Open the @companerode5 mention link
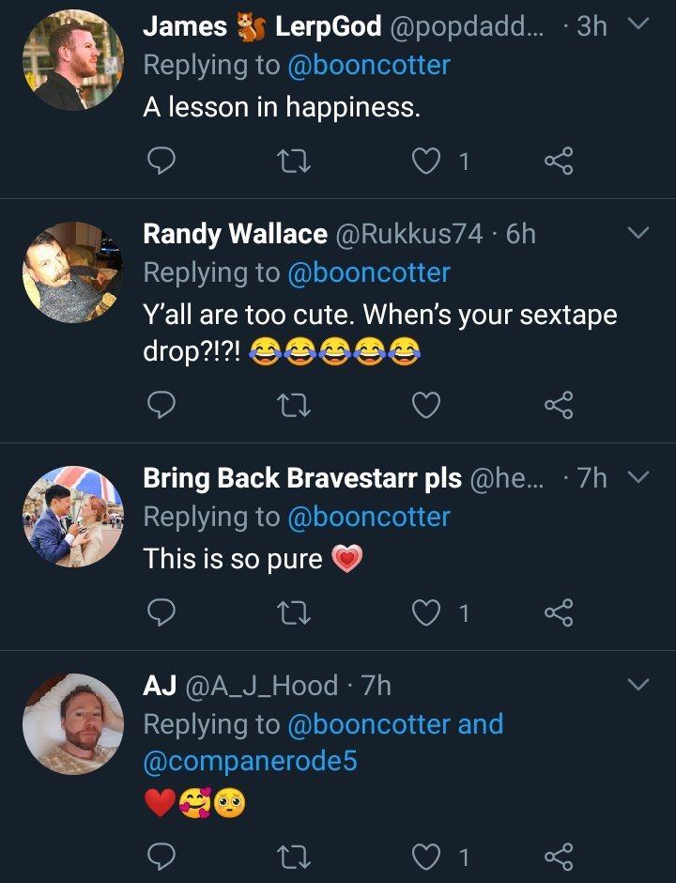The width and height of the screenshot is (676, 883). point(250,761)
